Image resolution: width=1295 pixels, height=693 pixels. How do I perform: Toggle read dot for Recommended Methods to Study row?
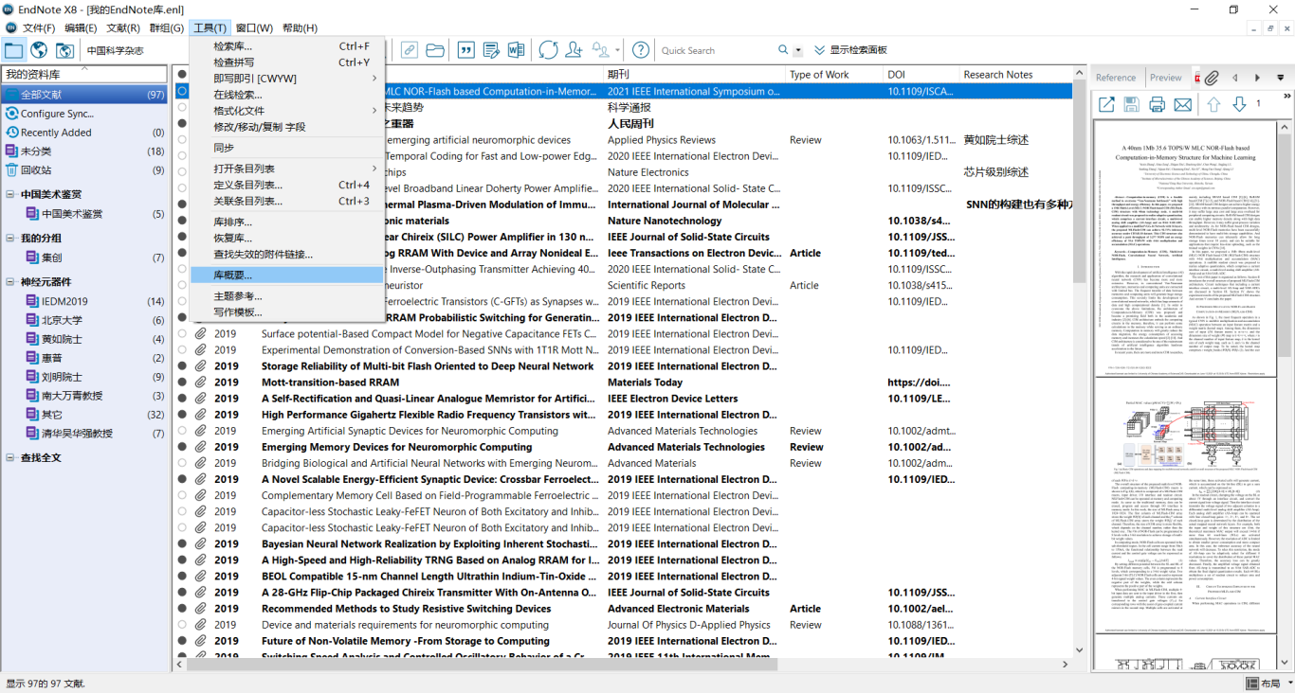182,609
